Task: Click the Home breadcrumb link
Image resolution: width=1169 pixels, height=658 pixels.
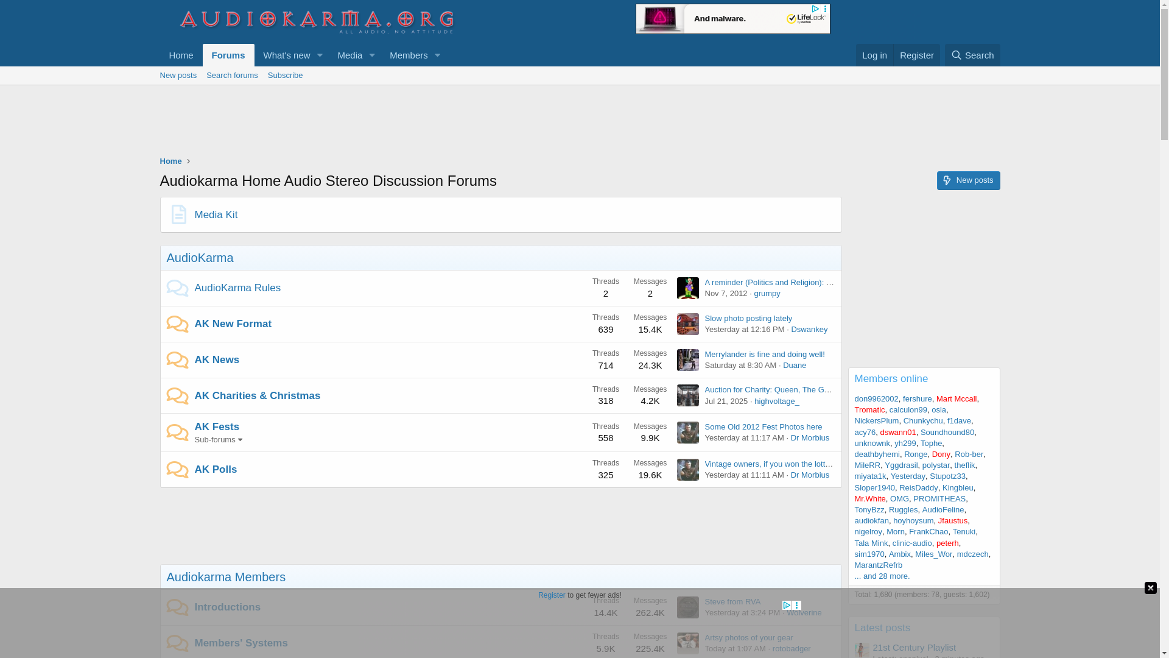Action: (170, 161)
